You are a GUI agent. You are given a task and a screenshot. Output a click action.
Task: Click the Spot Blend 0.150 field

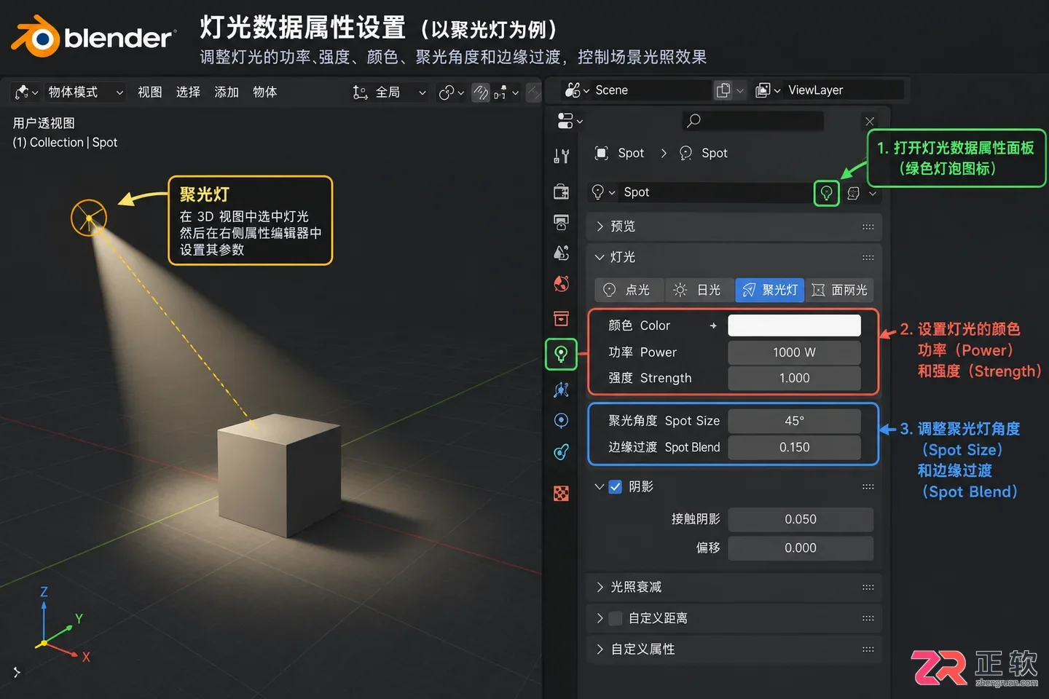(x=794, y=447)
